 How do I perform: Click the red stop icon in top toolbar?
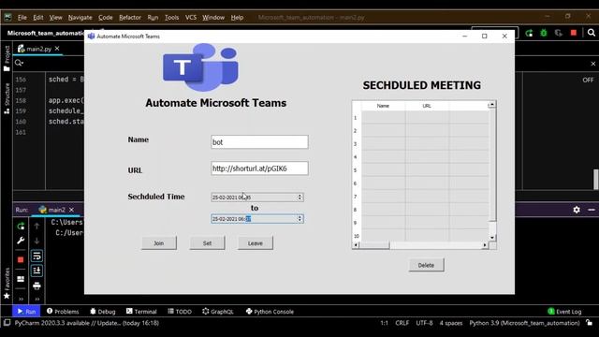tap(574, 33)
